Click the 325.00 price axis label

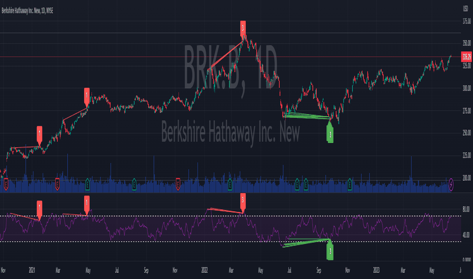[x=467, y=65]
